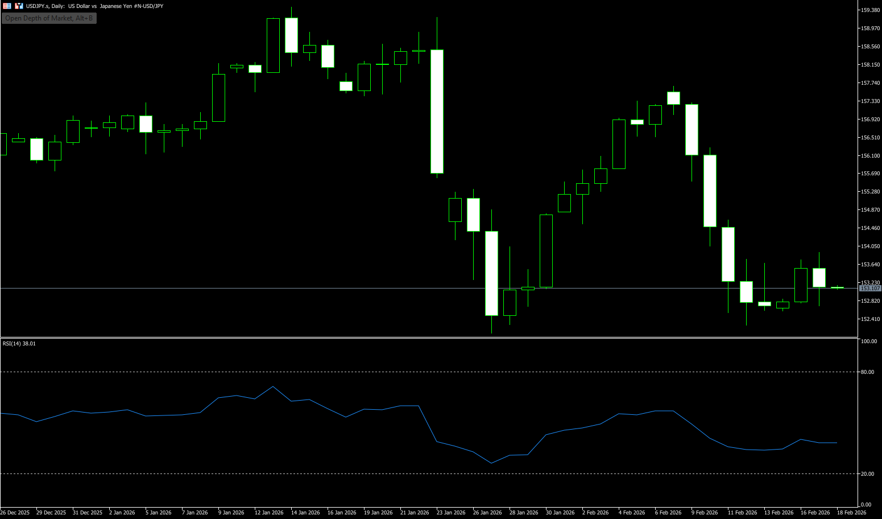882x519 pixels.
Task: Click the divider between price chart and RSI window
Action: tap(426, 338)
